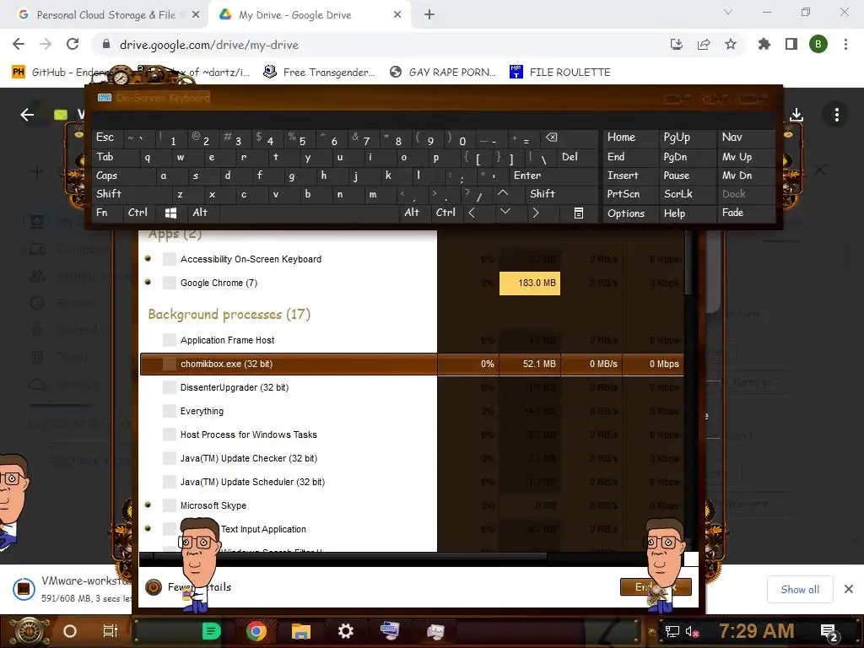
Task: Select the chomikbox.exe (32 bit) process
Action: [412, 364]
